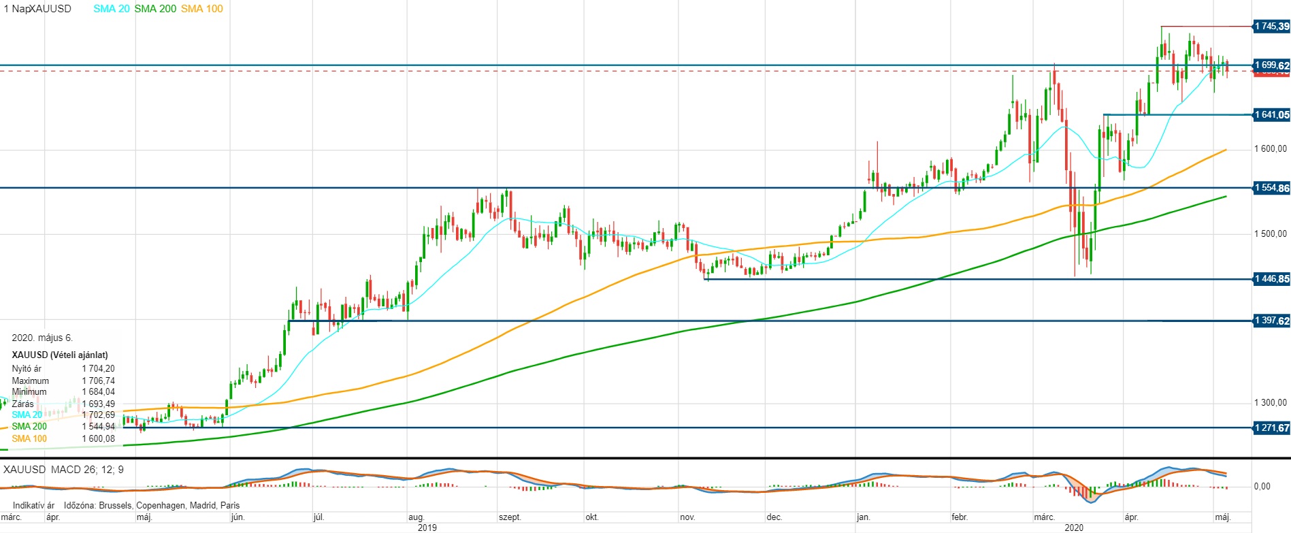Click the júl. month label on time axis

tap(318, 517)
